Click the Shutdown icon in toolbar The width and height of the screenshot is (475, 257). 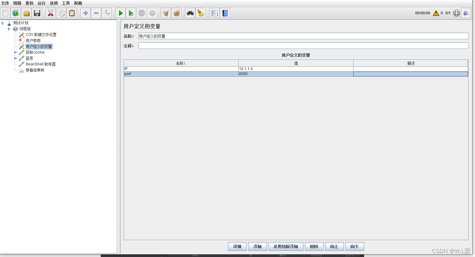point(152,13)
